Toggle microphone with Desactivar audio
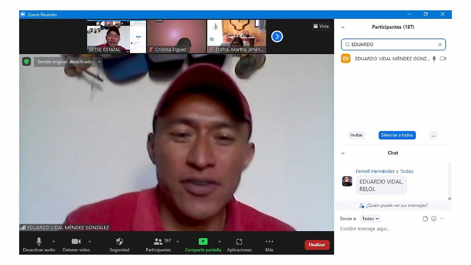The height and width of the screenshot is (265, 471). click(39, 244)
